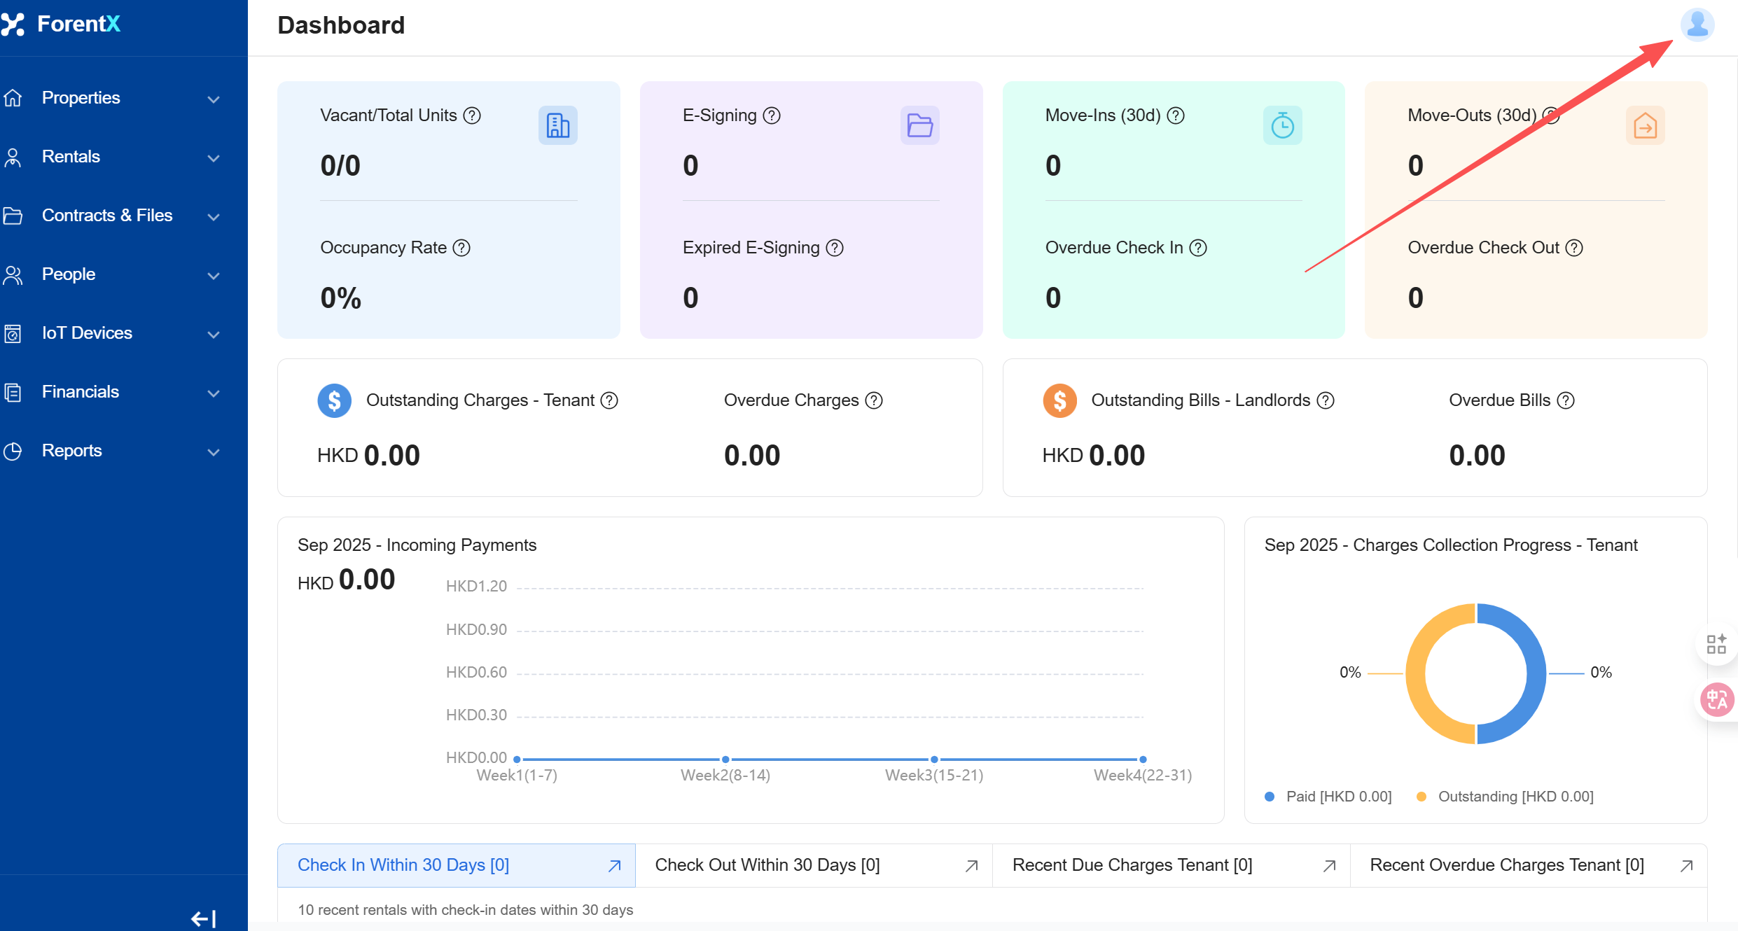1738x931 pixels.
Task: Click the translate floating button
Action: [1717, 699]
